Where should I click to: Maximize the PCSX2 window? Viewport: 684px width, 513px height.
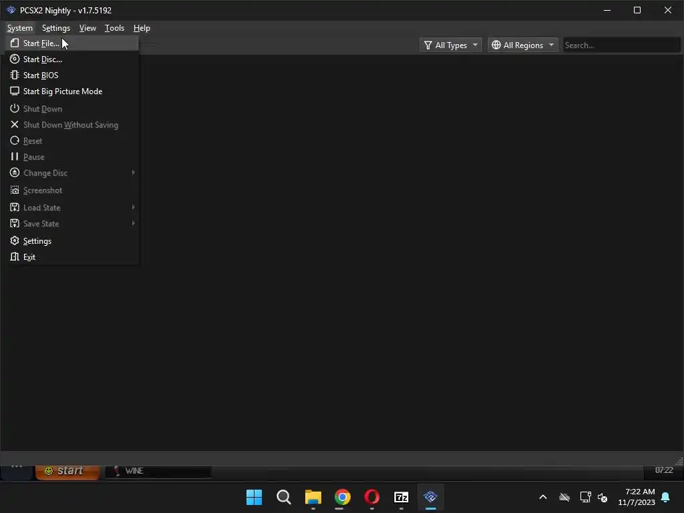coord(637,10)
